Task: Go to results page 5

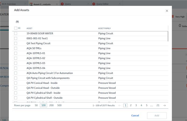Action: [147, 105]
